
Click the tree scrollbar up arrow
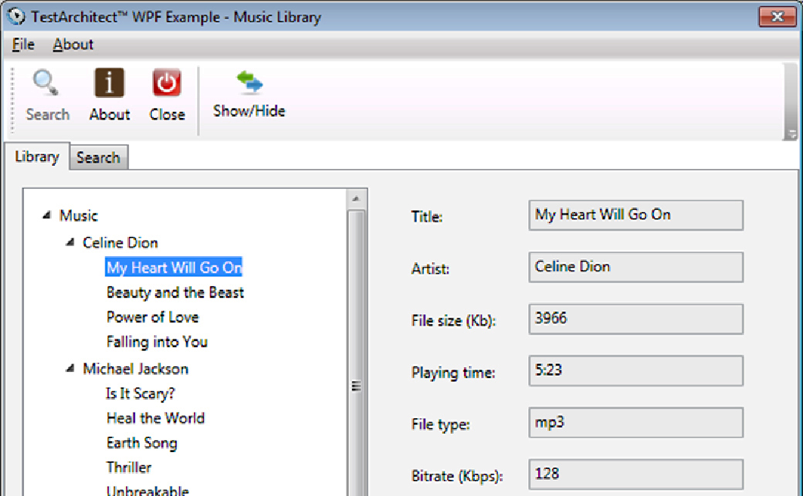click(x=357, y=199)
